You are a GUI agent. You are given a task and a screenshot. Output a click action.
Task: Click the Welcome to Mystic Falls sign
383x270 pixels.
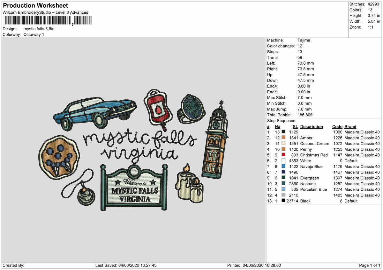(134, 187)
